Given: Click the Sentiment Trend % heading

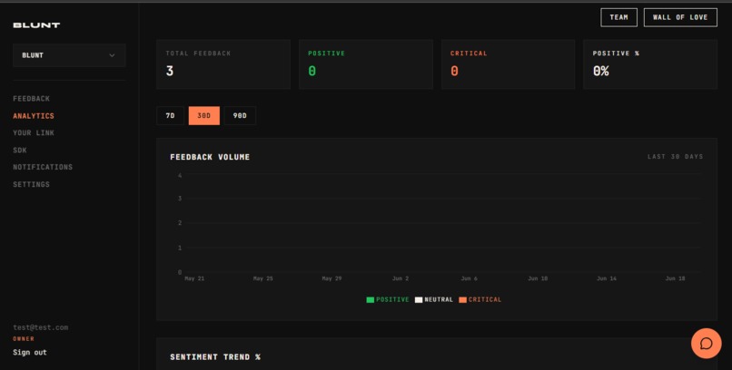Looking at the screenshot, I should pyautogui.click(x=215, y=357).
